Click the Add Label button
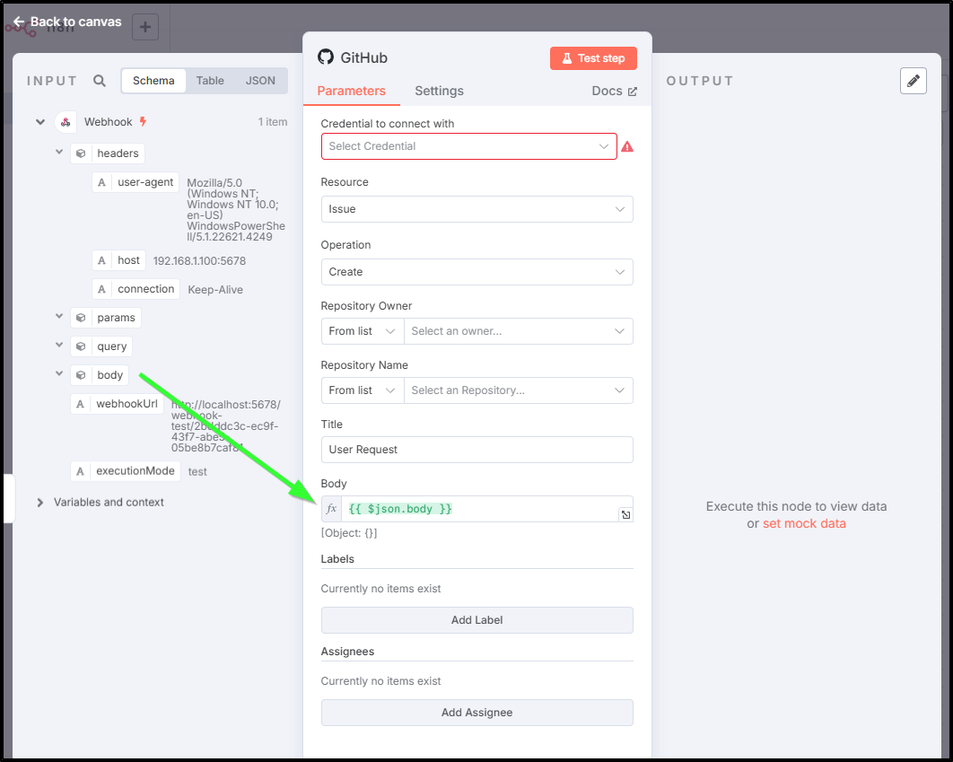This screenshot has width=953, height=762. click(x=477, y=620)
